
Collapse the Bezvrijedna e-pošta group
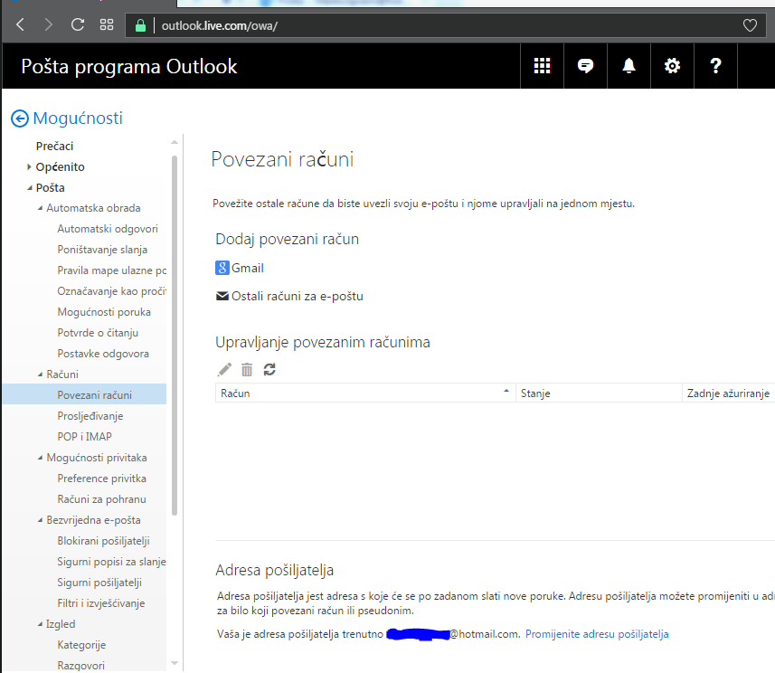pyautogui.click(x=40, y=520)
